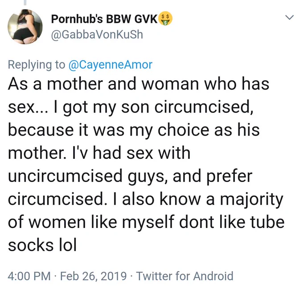
Task: Click the word "myself" in the tweet
Action: tap(148, 223)
